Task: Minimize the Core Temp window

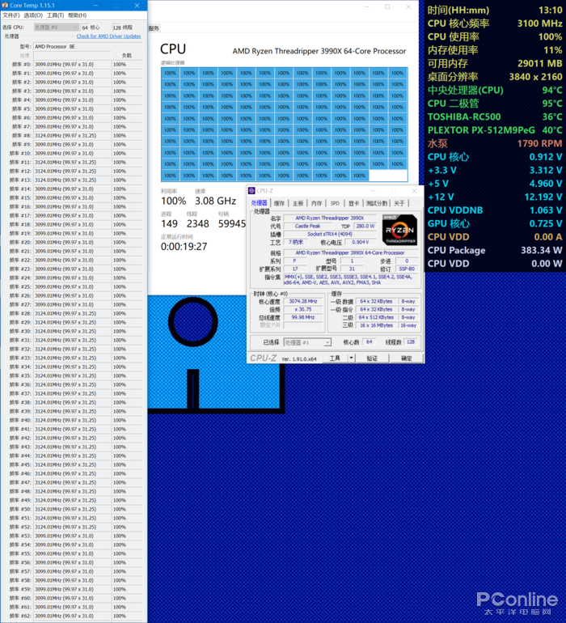Action: 95,5
